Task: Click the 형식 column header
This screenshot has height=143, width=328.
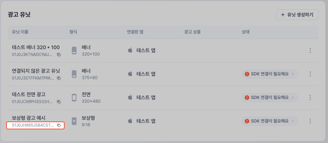Action: [x=73, y=32]
